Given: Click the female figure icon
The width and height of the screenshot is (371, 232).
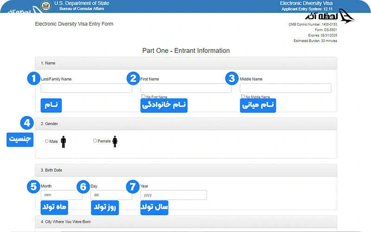Looking at the screenshot, I should 115,142.
